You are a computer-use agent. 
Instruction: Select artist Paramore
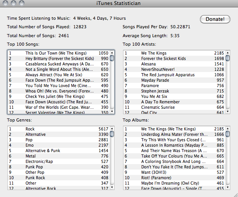pyautogui.click(x=175, y=86)
